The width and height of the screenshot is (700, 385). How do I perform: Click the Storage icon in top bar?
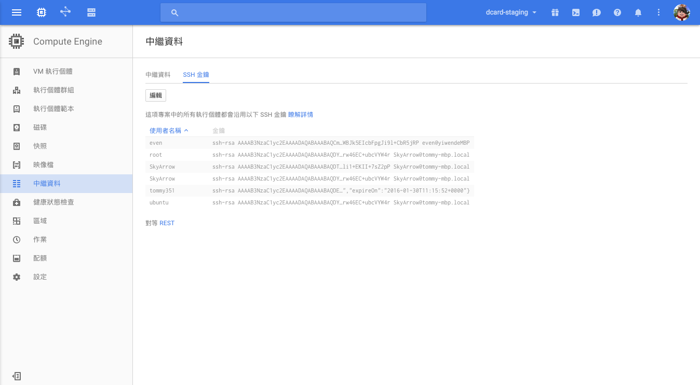91,12
